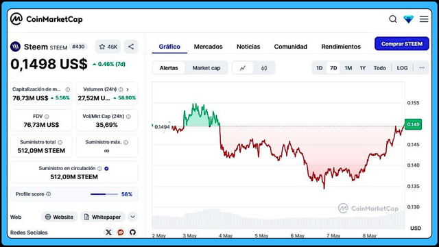This screenshot has height=247, width=439.
Task: Click the green 0.149 current price label
Action: pos(413,124)
